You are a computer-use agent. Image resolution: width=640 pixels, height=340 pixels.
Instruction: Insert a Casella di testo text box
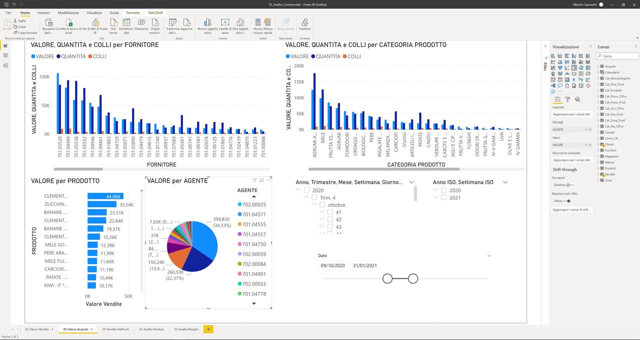(x=225, y=23)
